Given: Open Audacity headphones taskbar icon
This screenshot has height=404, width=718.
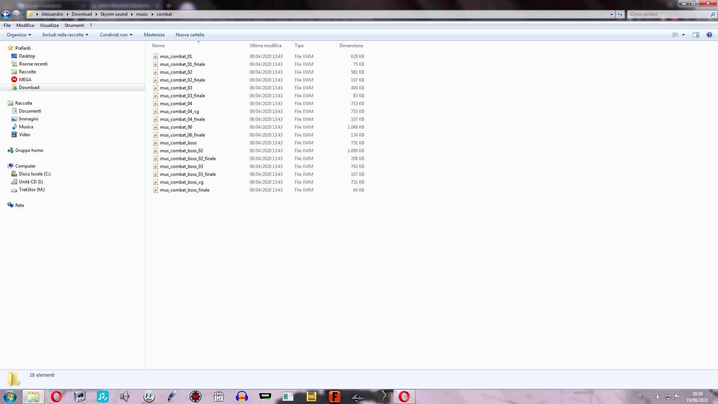Looking at the screenshot, I should click(242, 397).
